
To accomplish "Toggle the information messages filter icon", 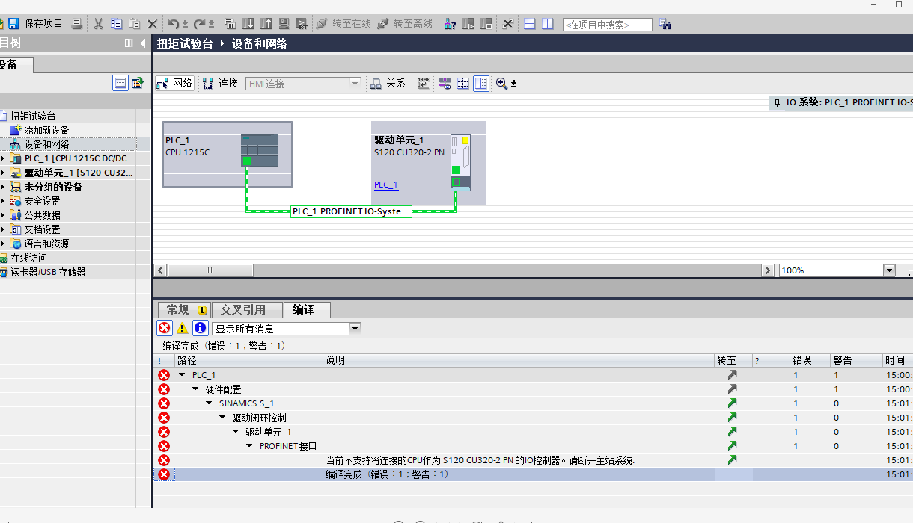I will [200, 328].
